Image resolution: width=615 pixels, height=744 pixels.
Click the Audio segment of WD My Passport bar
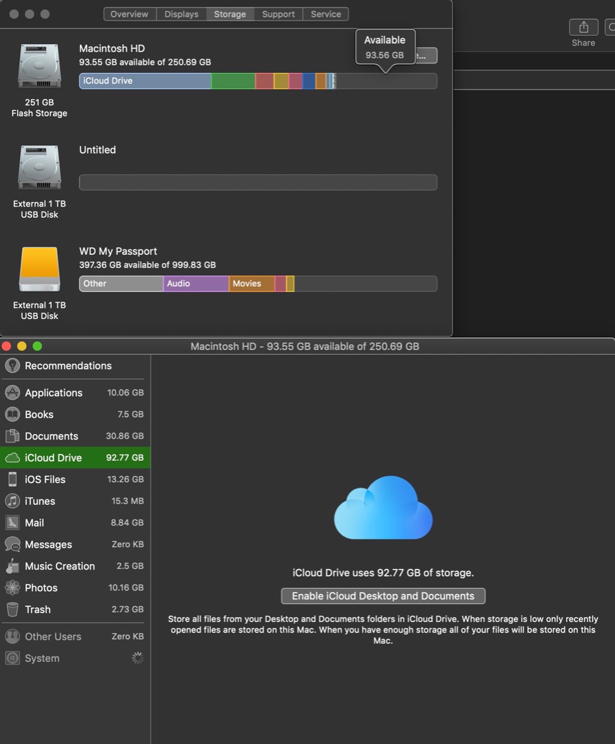click(196, 284)
